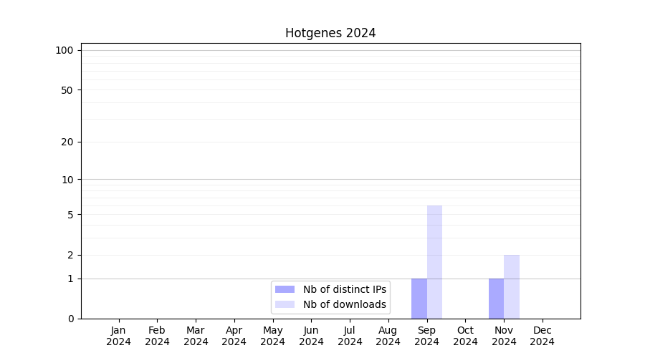Select the 10 tick on the y-axis
Viewport: 645px width, 358px height.
(x=67, y=180)
